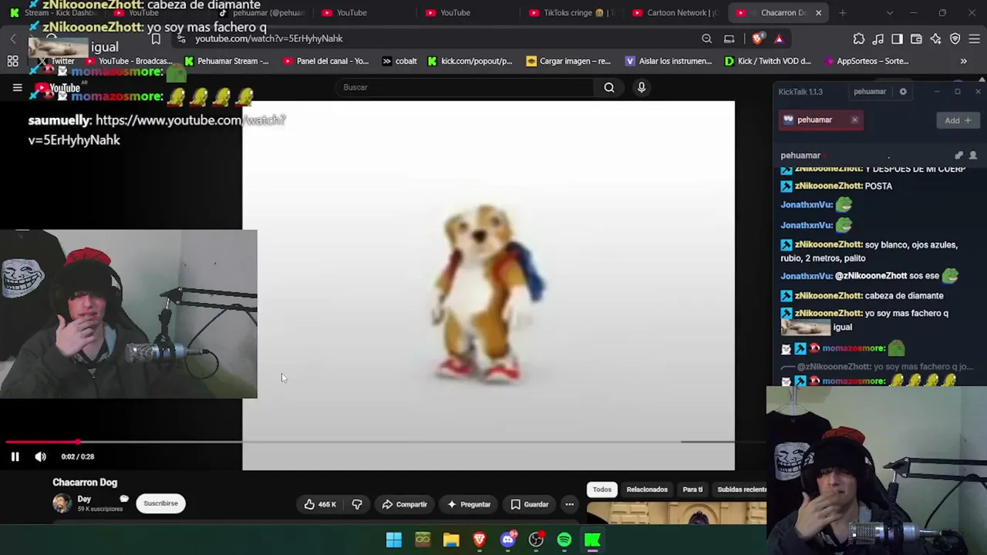Close the pehuamar chat tab in KickTalk
Image resolution: width=987 pixels, height=555 pixels.
click(x=854, y=119)
